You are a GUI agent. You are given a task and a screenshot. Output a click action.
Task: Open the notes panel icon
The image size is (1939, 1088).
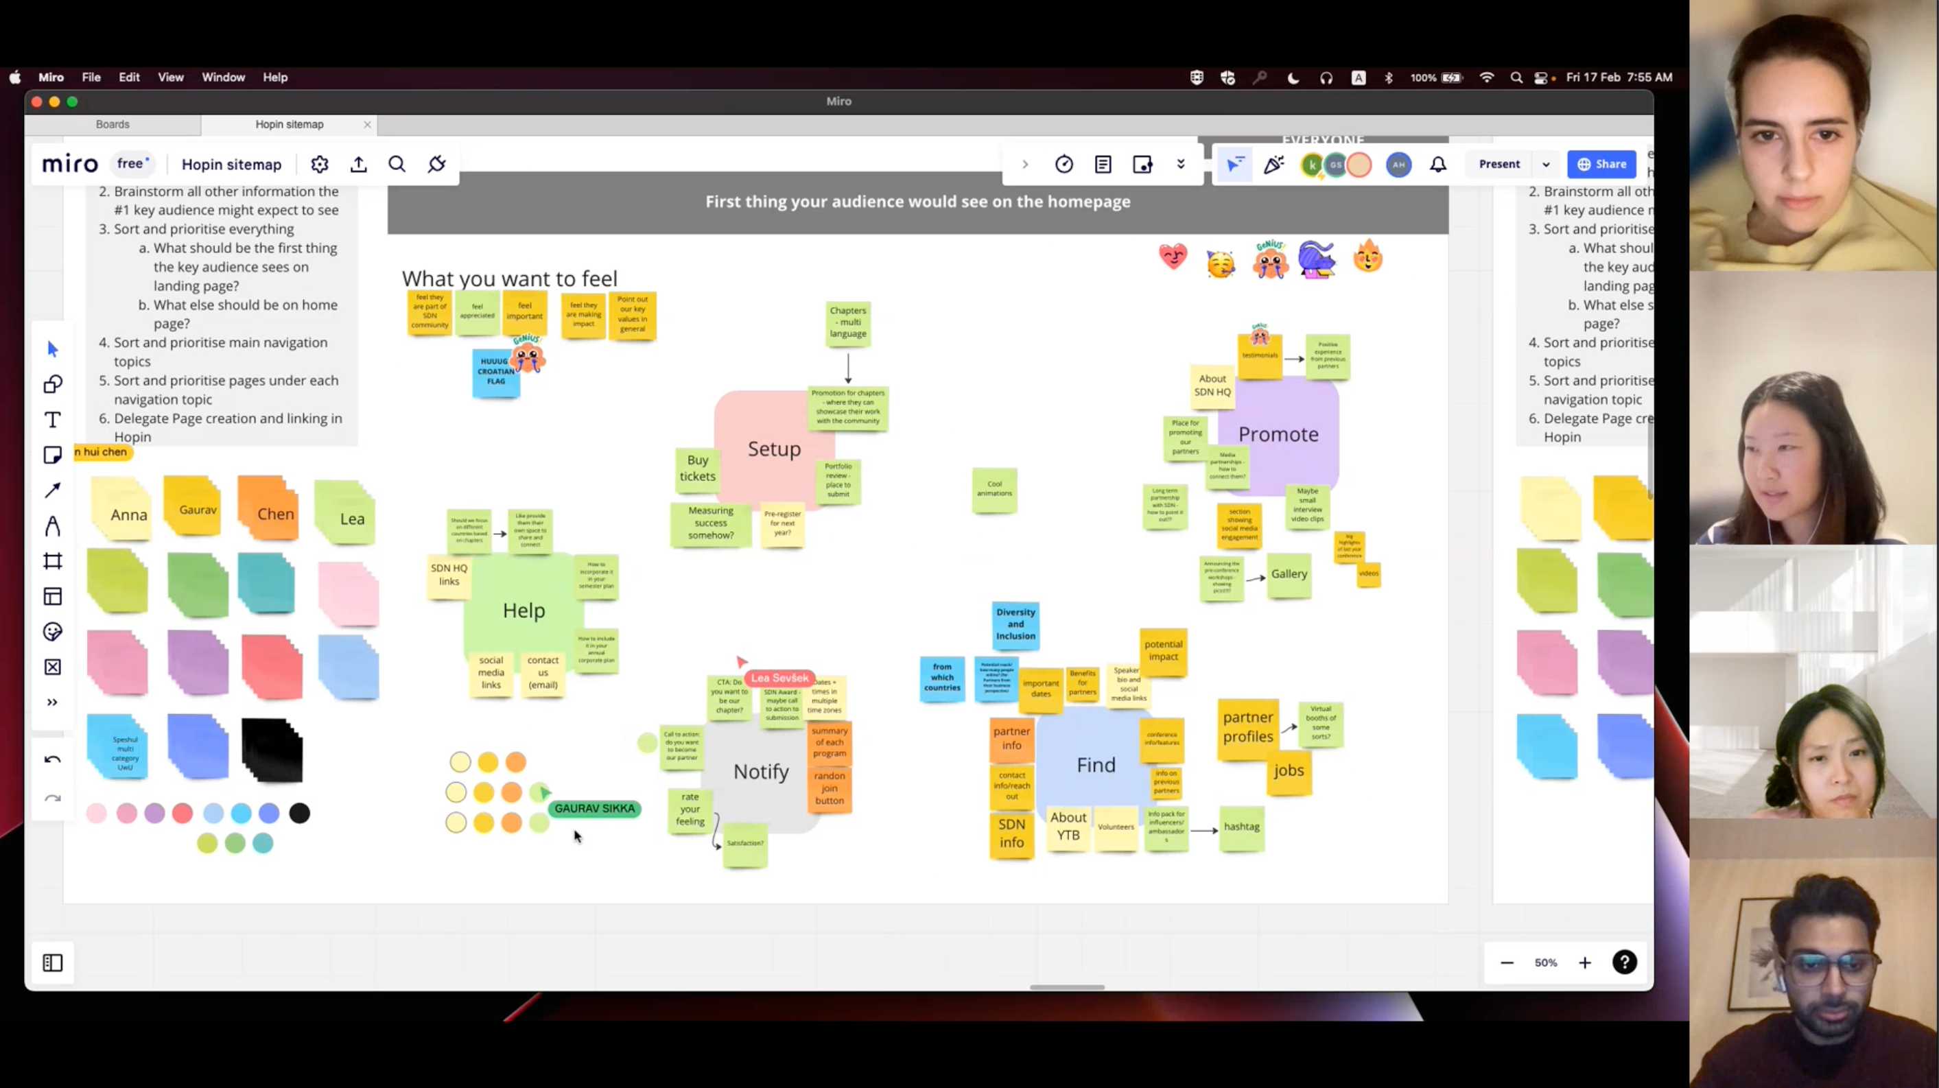(1103, 164)
